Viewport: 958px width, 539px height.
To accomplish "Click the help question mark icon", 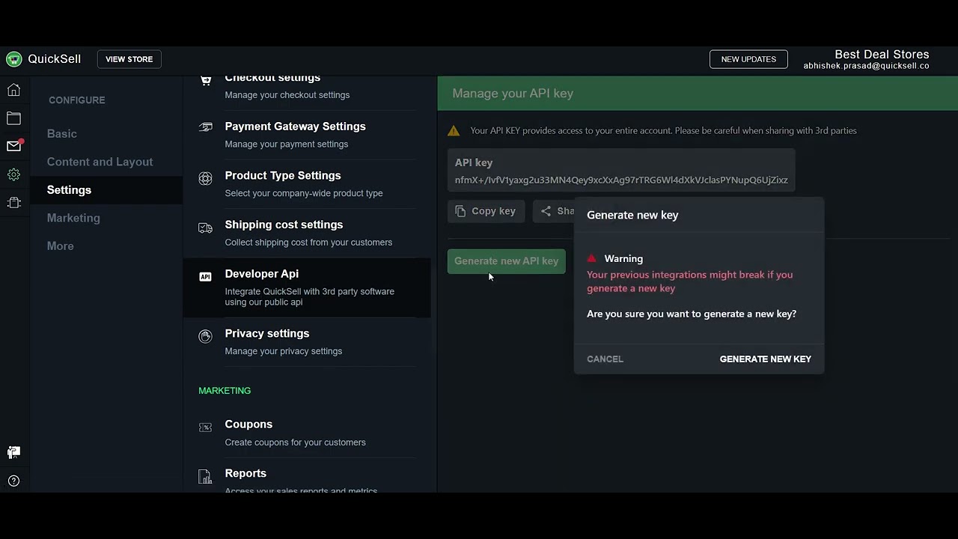I will 13,481.
